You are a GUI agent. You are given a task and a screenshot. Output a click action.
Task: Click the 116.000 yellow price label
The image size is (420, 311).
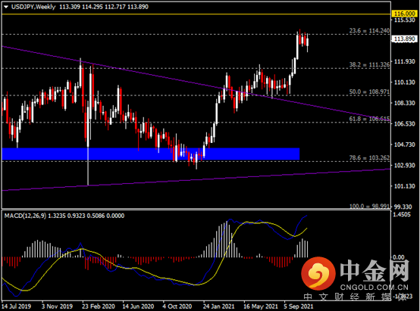[x=405, y=14]
